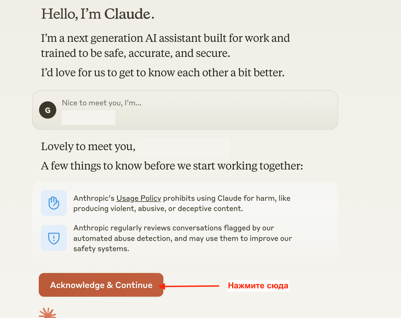
Task: Click the "trained to be safe, accurate, and secure" line
Action: coord(136,53)
